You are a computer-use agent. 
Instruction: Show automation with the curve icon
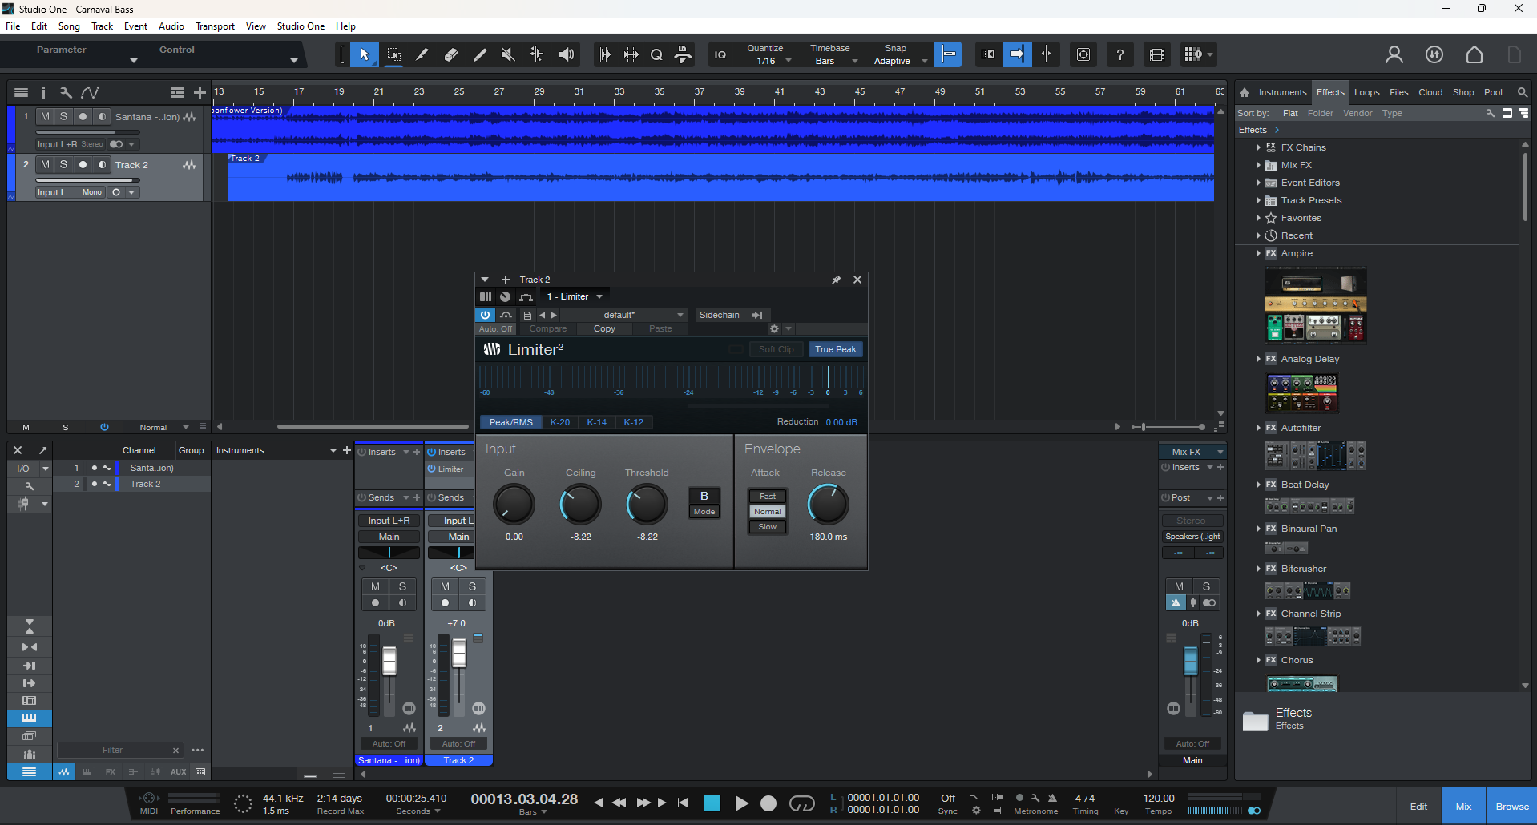pos(90,93)
